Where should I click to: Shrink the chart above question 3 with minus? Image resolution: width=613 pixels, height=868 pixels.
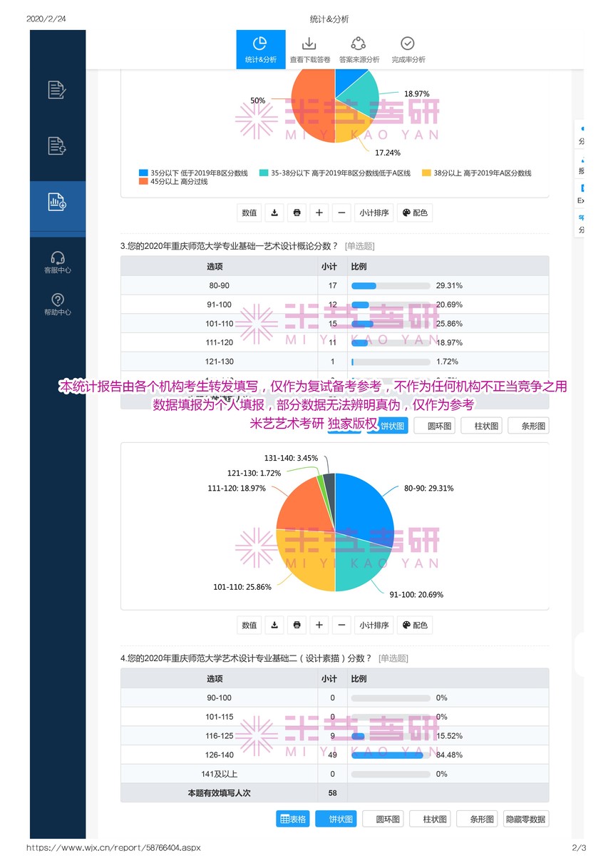[342, 213]
